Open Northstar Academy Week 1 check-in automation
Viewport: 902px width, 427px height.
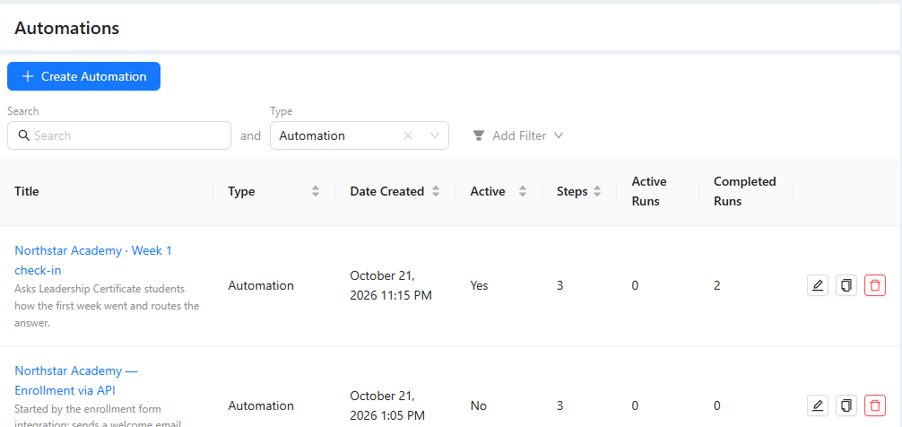tap(93, 260)
